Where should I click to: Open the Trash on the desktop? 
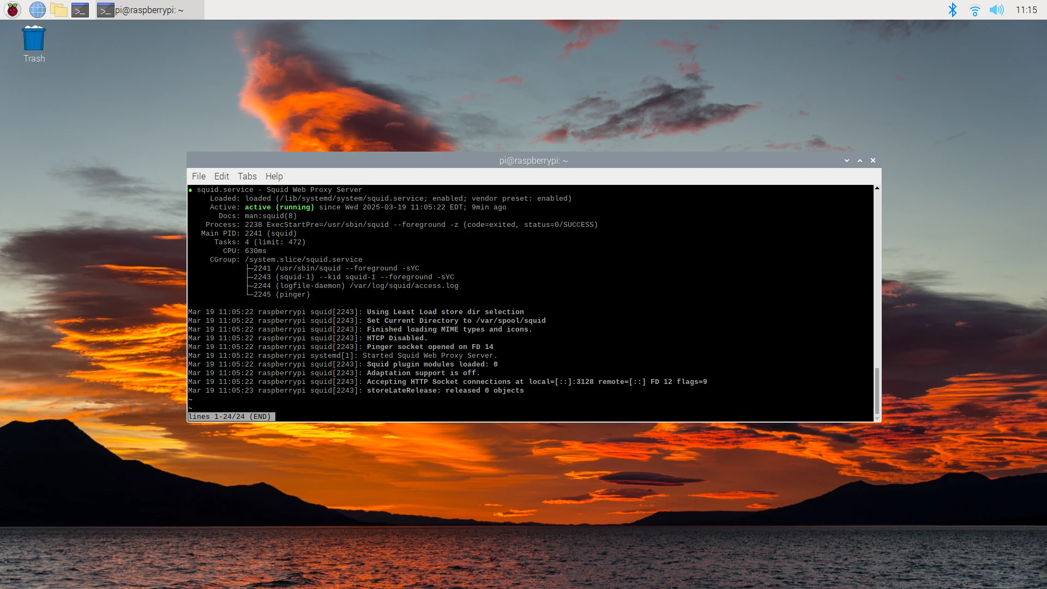click(x=33, y=38)
